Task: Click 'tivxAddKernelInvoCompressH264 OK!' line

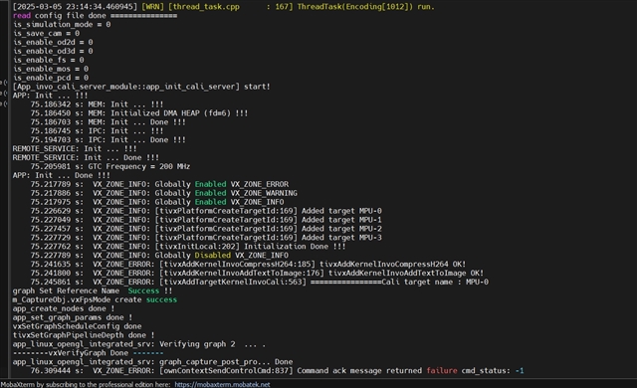Action: pos(248,265)
